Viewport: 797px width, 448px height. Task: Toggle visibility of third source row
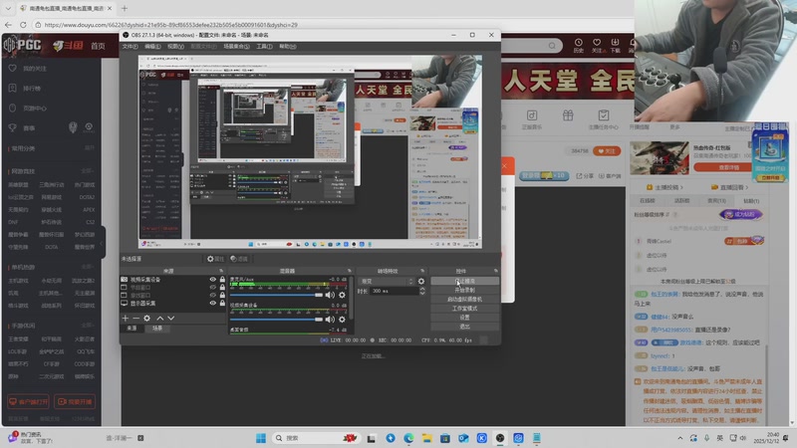(213, 295)
